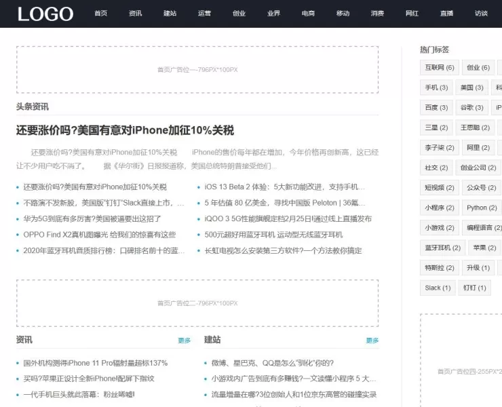The image size is (502, 407).
Task: Click the 直播 nav menu item
Action: 446,14
